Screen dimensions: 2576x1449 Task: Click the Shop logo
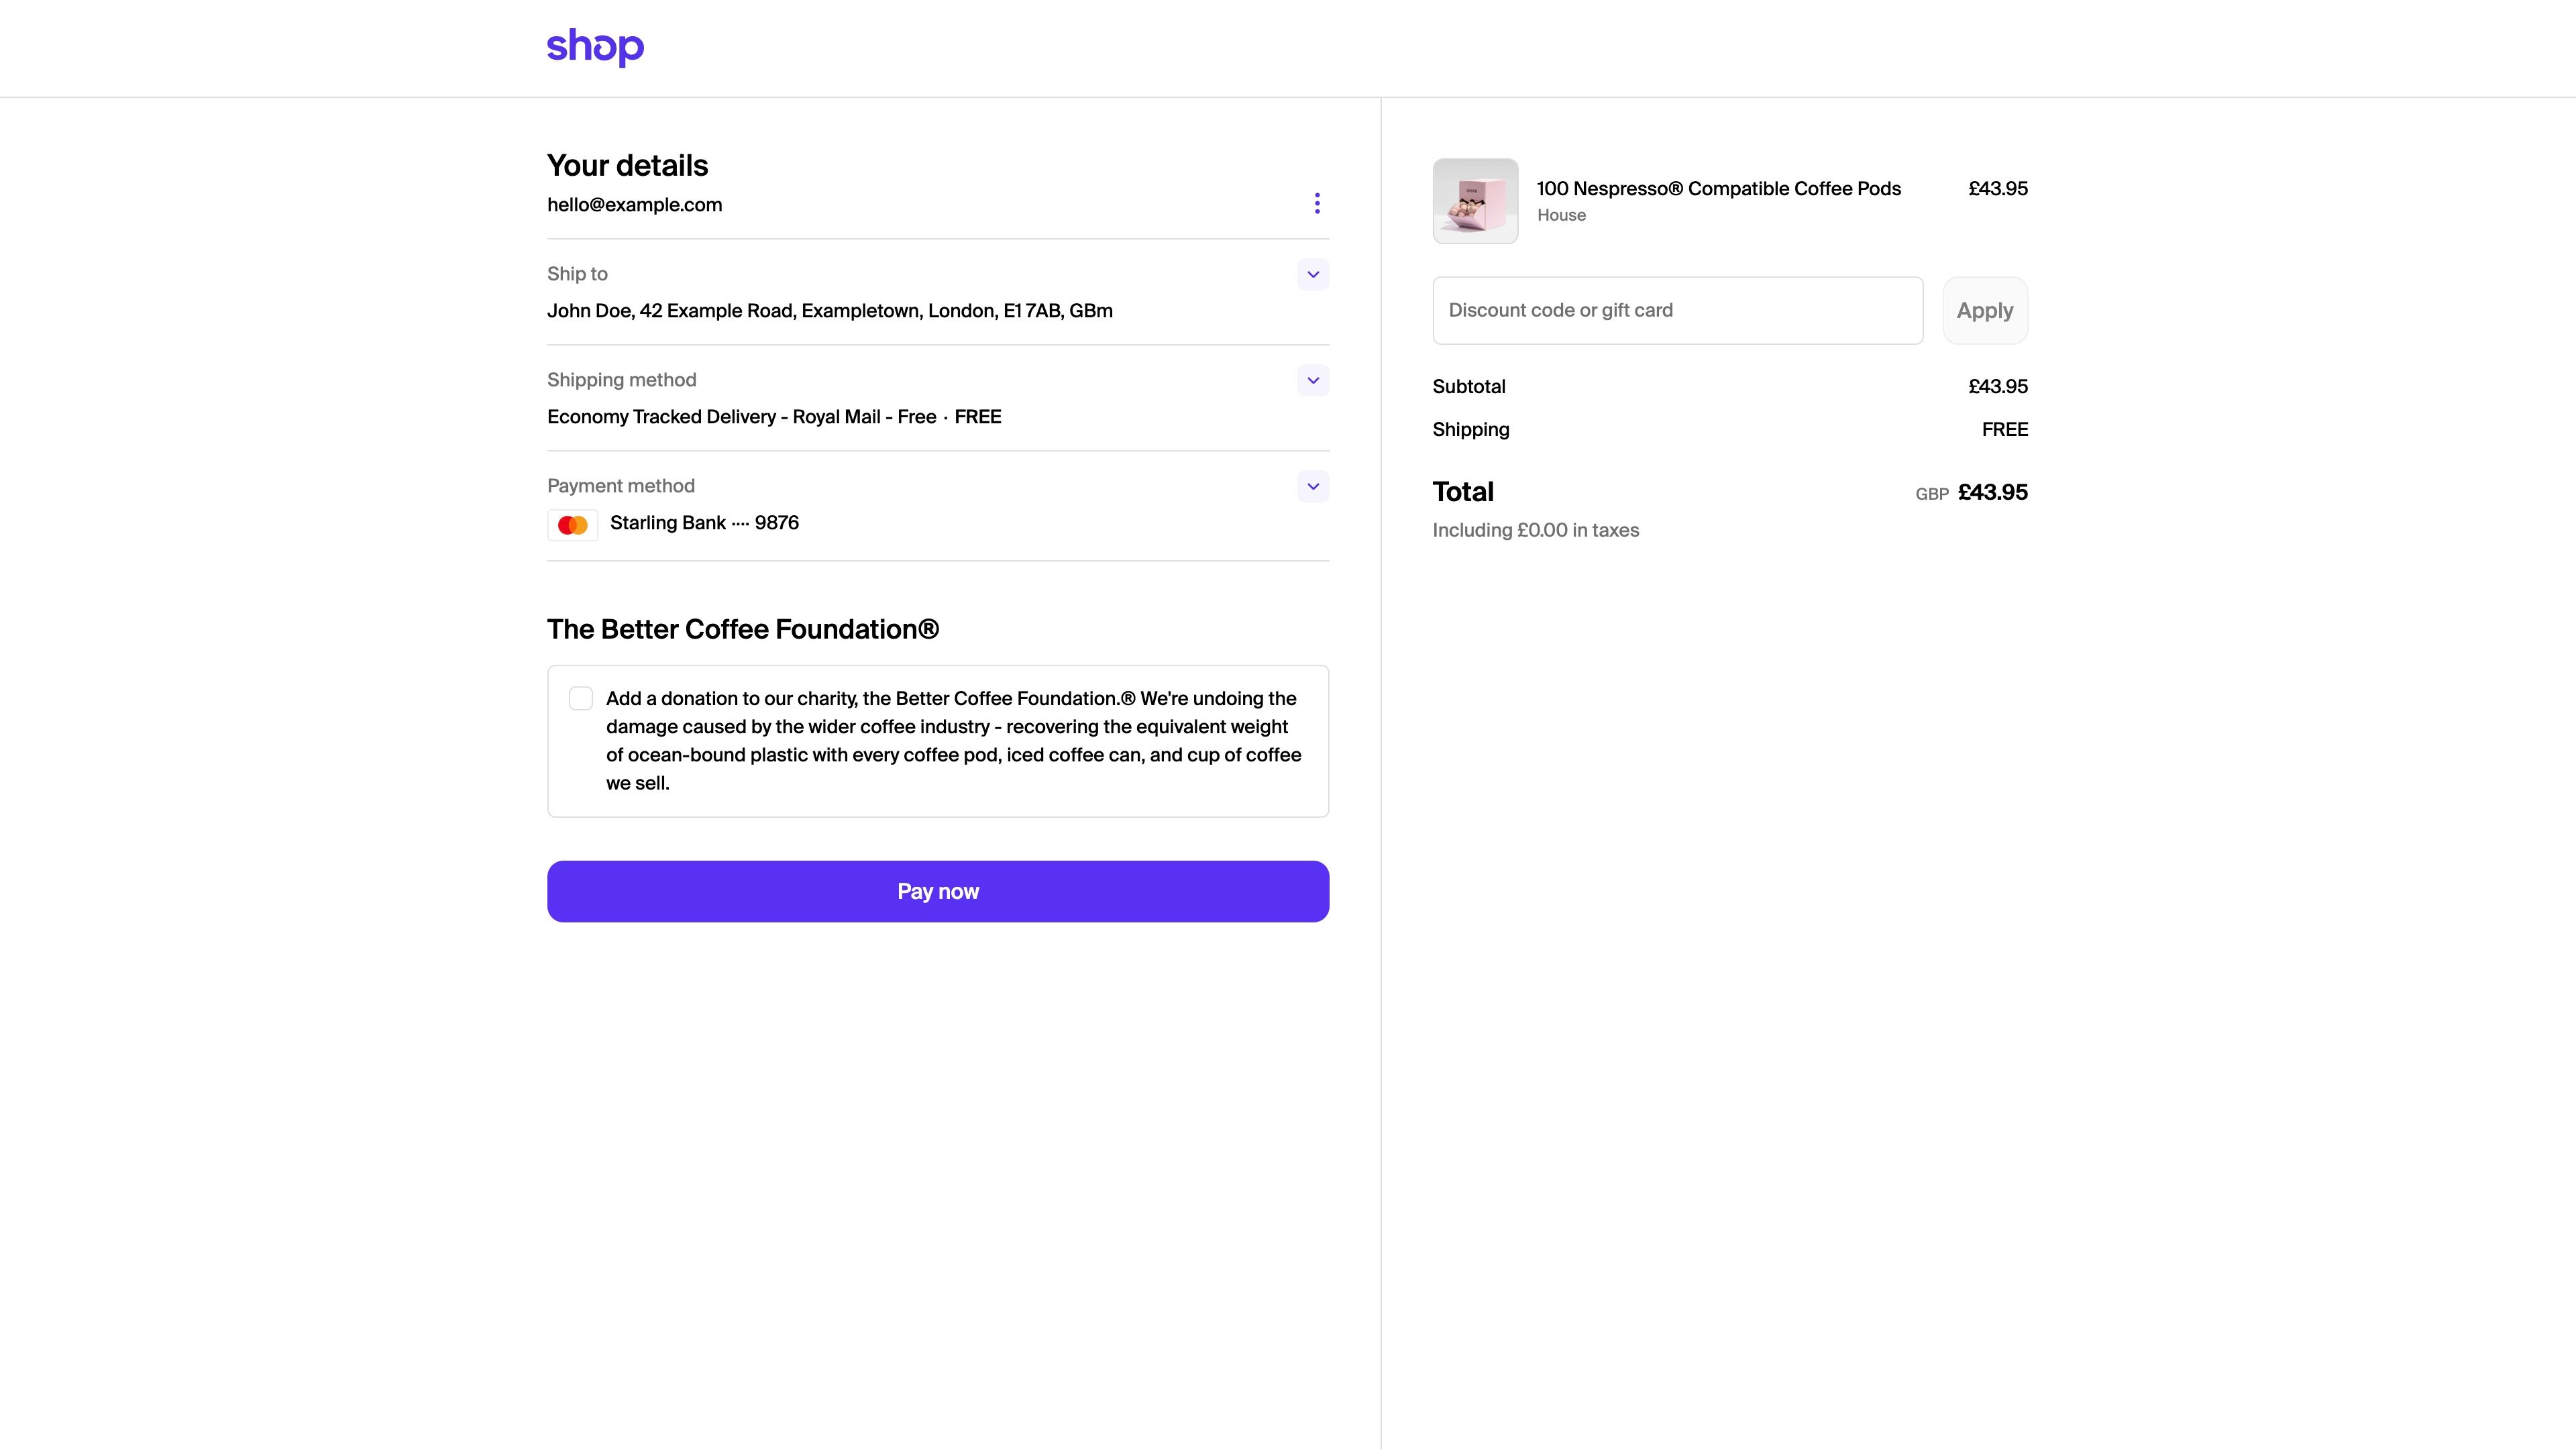(595, 47)
